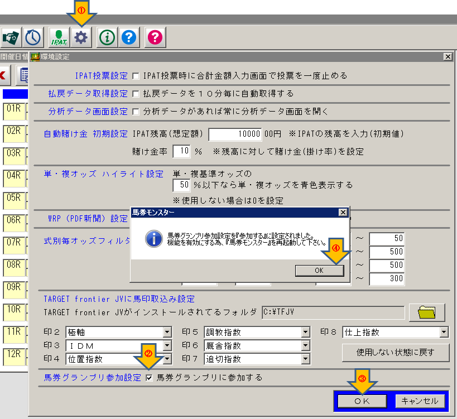Image resolution: width=457 pixels, height=419 pixels.
Task: Expand the 印8 仕上指数 dropdown
Action: point(444,332)
